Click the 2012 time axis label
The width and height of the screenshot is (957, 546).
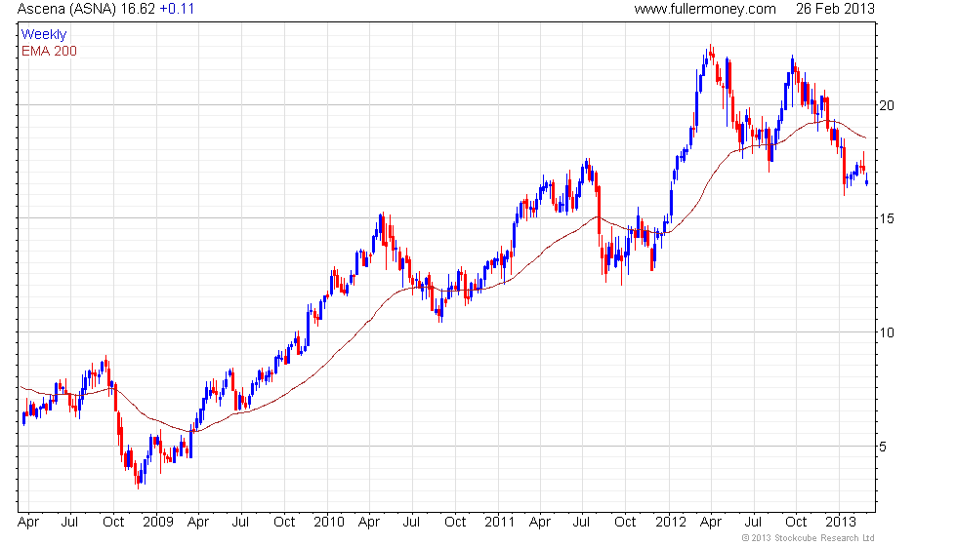click(x=671, y=523)
